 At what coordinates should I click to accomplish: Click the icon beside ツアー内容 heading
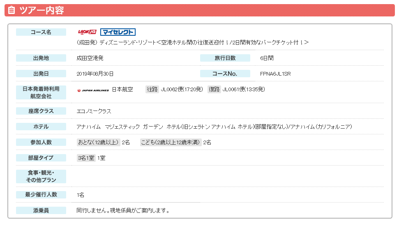(x=11, y=10)
